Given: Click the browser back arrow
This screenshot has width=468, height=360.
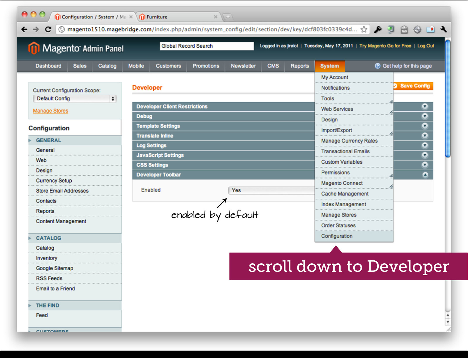Looking at the screenshot, I should 25,30.
